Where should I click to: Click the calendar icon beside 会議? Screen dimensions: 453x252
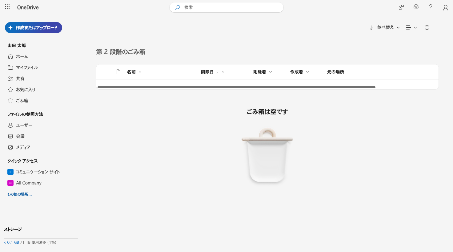pyautogui.click(x=10, y=136)
